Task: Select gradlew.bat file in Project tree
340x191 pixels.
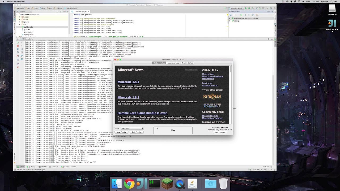Action: pos(28,32)
